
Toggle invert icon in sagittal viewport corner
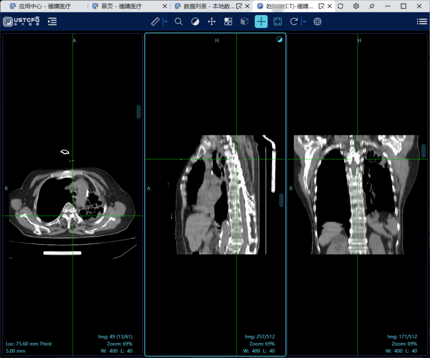[280, 39]
